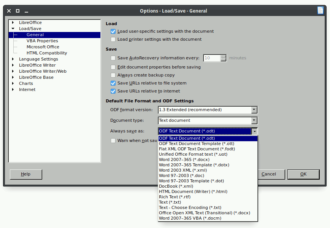Image resolution: width=330 pixels, height=228 pixels.
Task: Choose ODF Text Document Template (*.ott)
Action: [208, 143]
